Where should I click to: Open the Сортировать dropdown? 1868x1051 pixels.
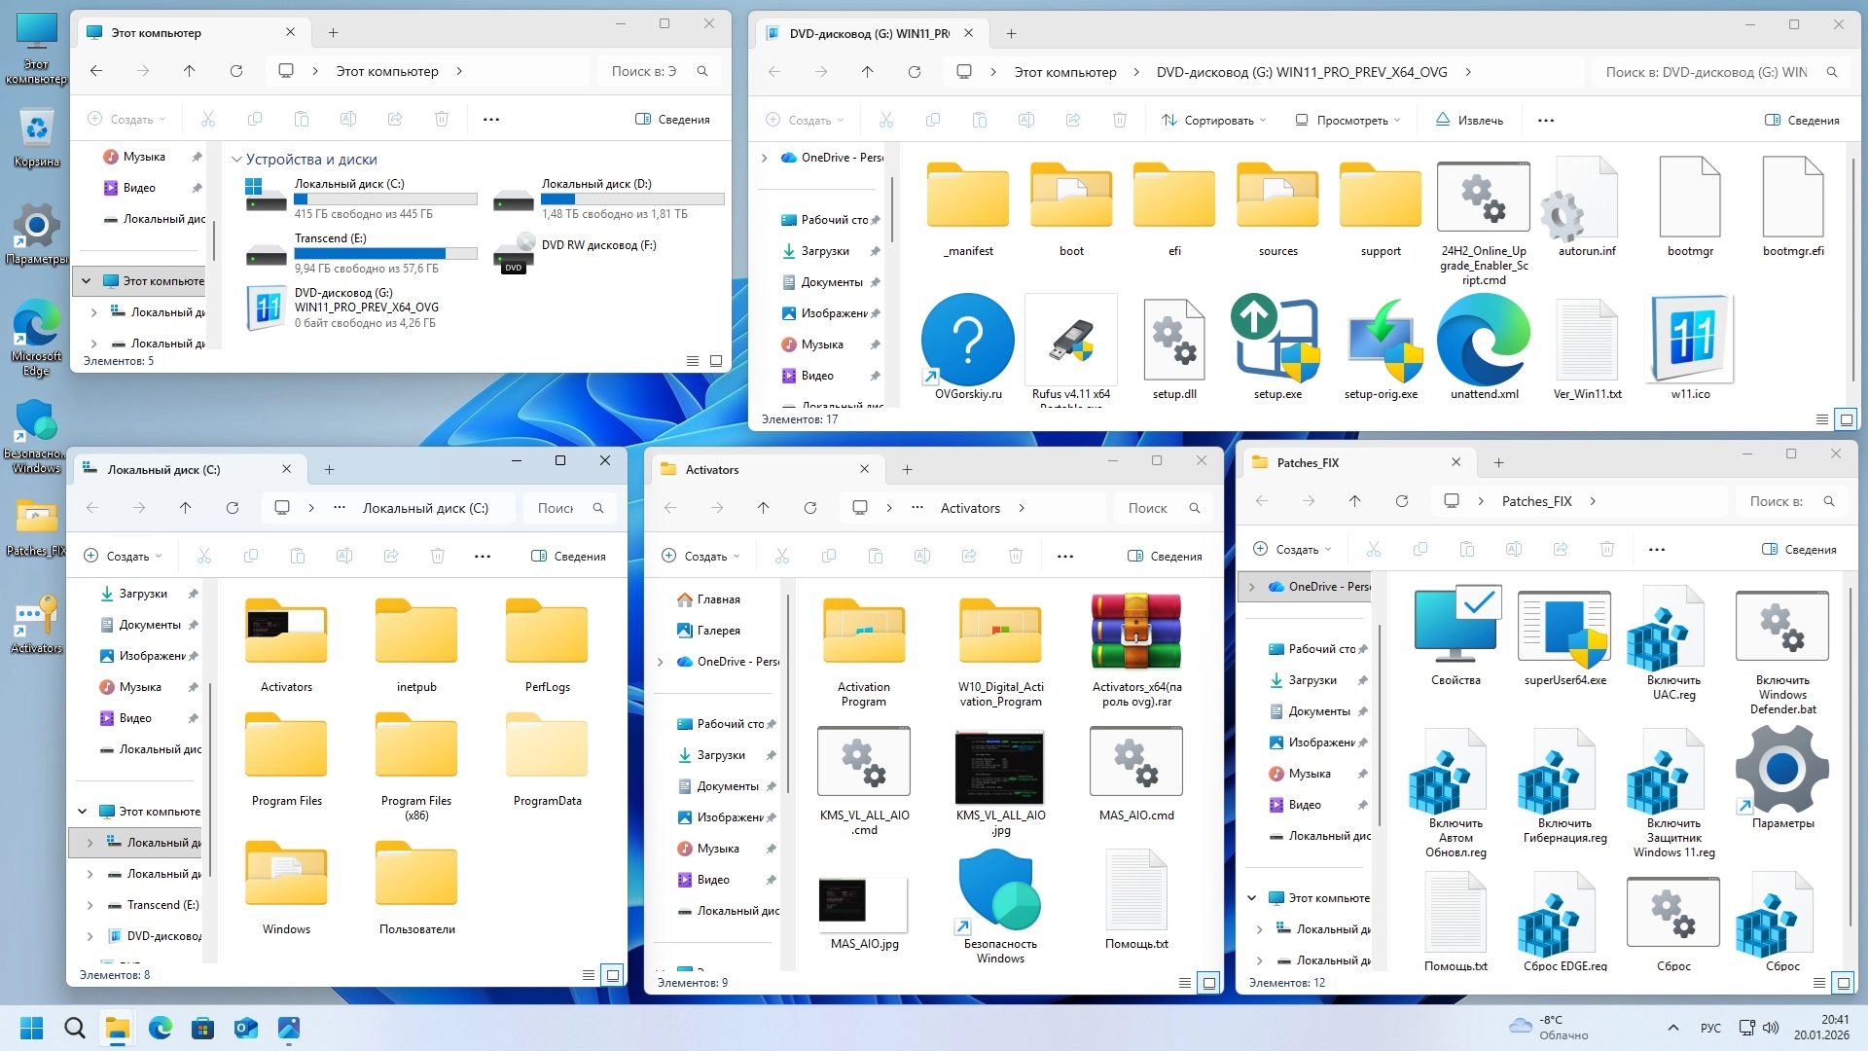[1213, 121]
